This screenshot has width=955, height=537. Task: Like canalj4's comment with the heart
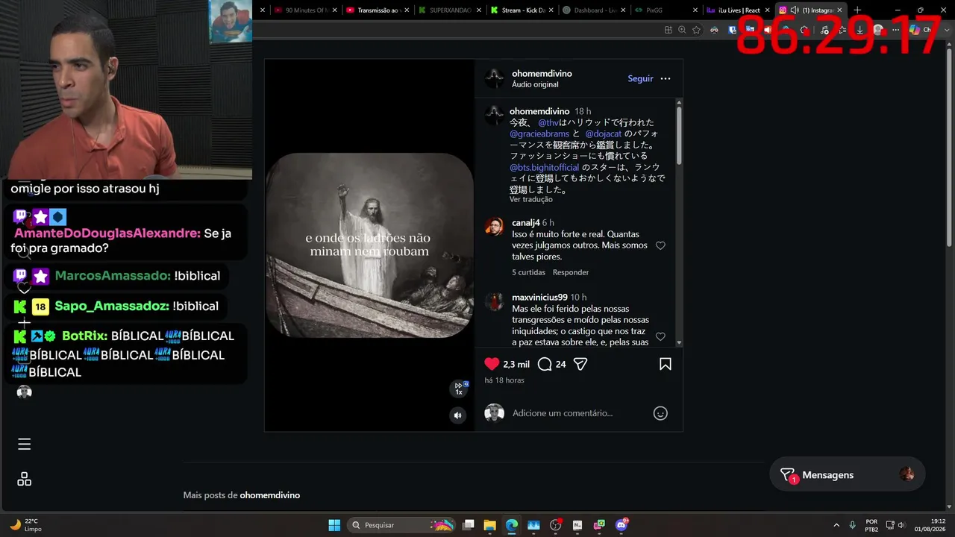coord(660,245)
